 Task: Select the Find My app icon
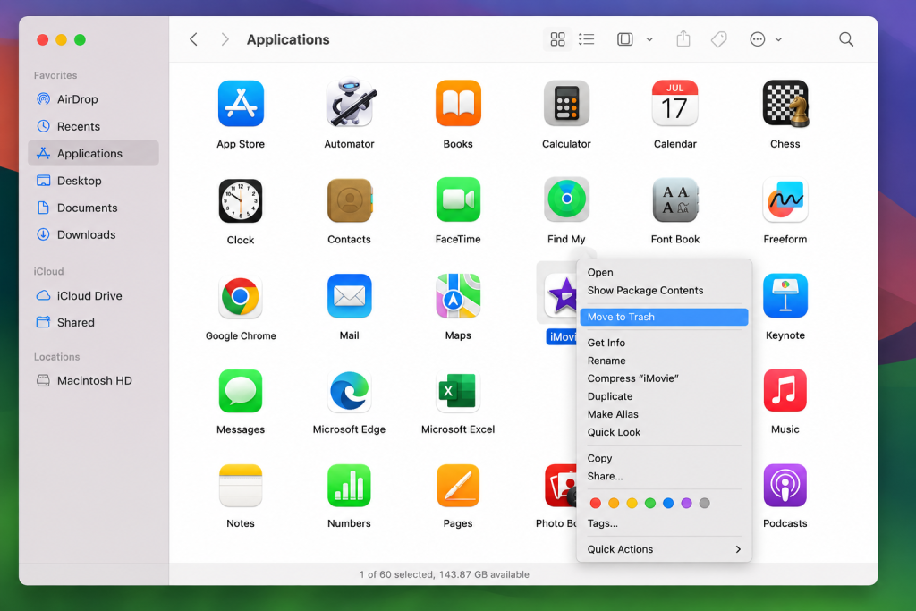(566, 199)
